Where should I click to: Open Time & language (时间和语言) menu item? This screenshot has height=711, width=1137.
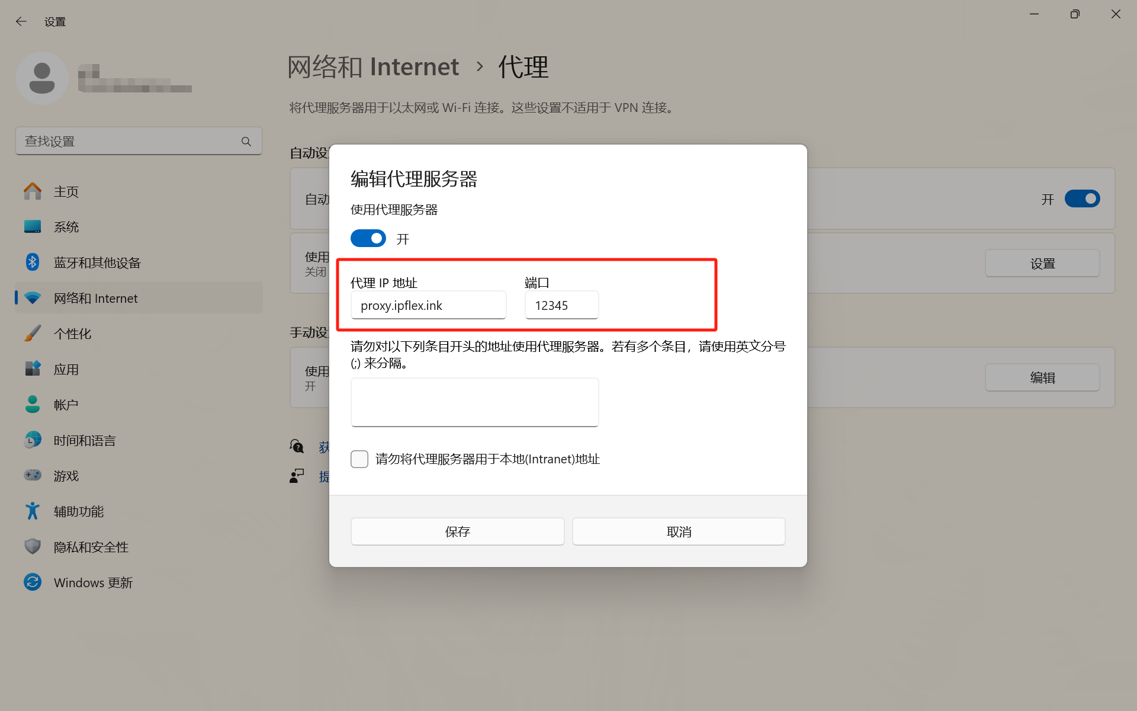85,440
